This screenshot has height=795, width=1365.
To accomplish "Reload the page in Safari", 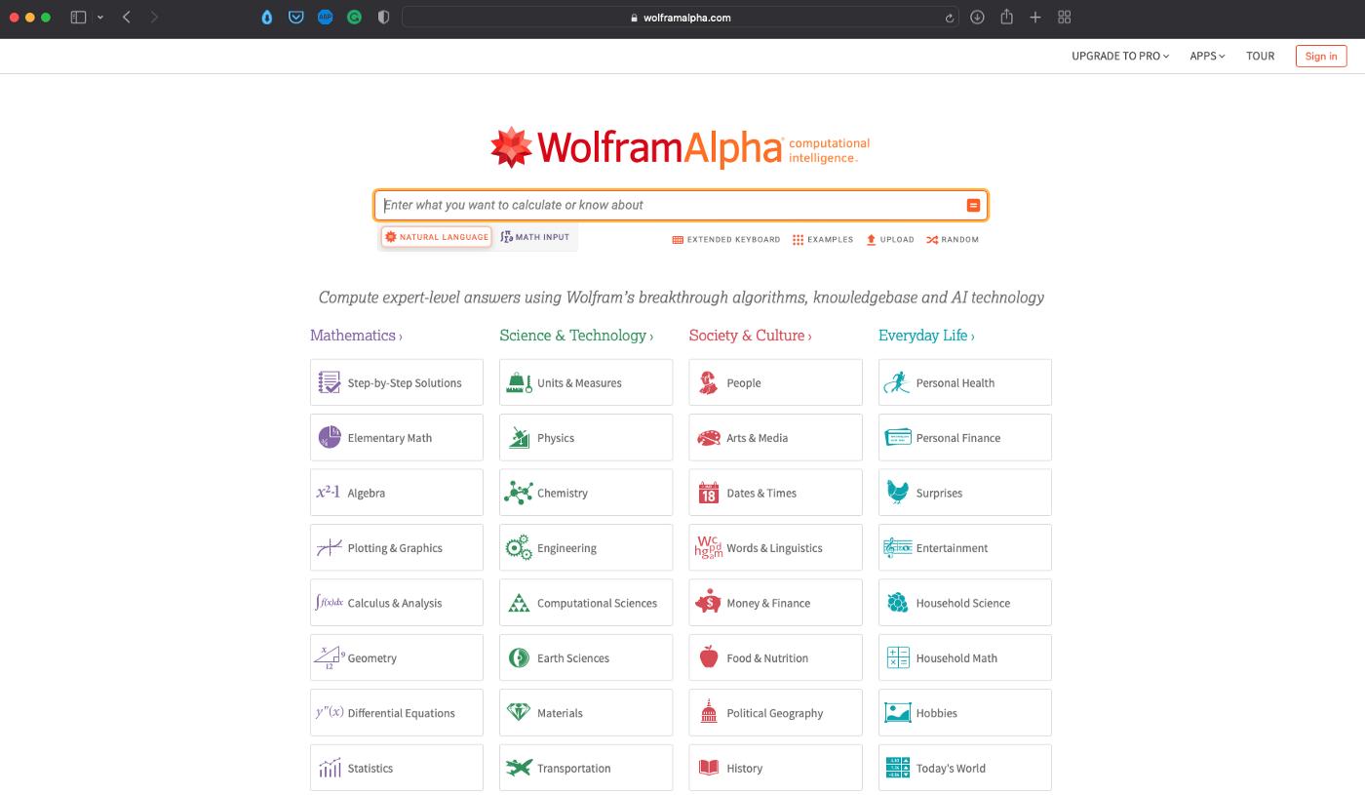I will [949, 18].
